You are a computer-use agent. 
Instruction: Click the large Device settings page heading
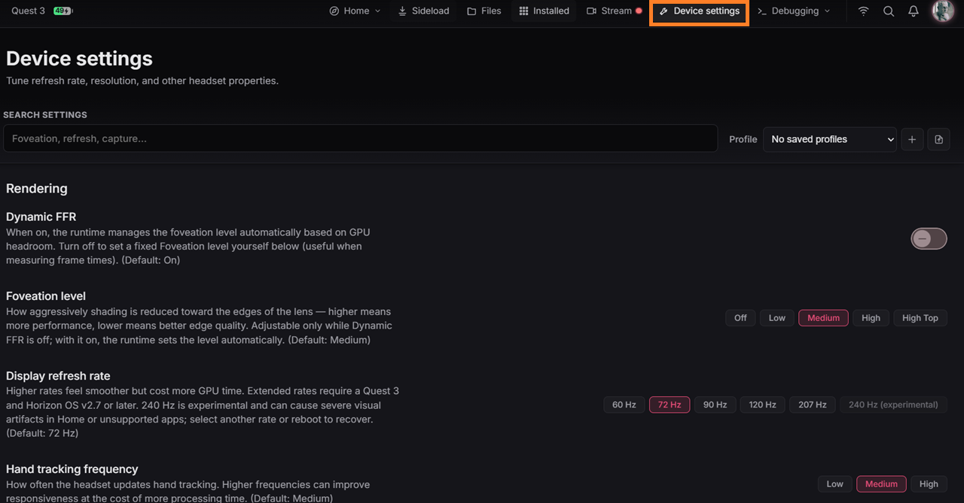pyautogui.click(x=79, y=59)
